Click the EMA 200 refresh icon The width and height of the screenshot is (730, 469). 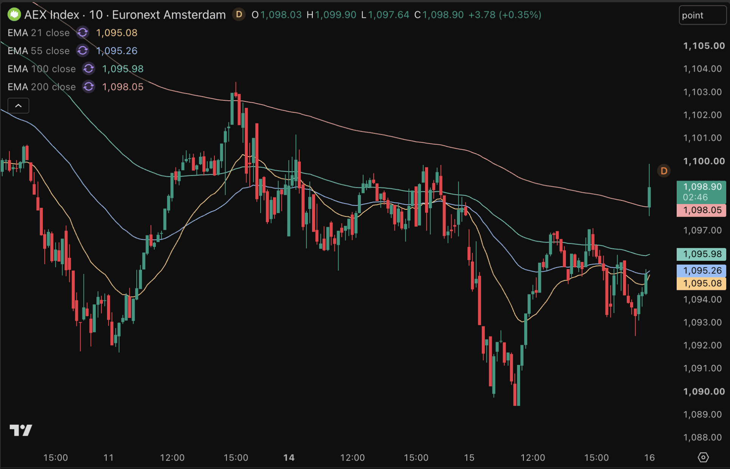coord(89,87)
